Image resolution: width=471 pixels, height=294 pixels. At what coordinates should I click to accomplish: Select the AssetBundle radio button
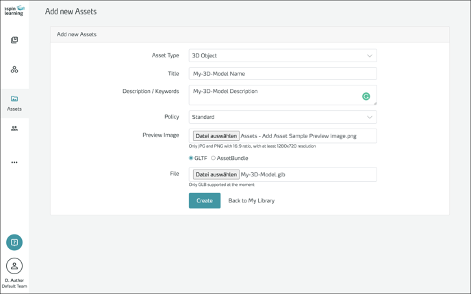[x=214, y=158]
